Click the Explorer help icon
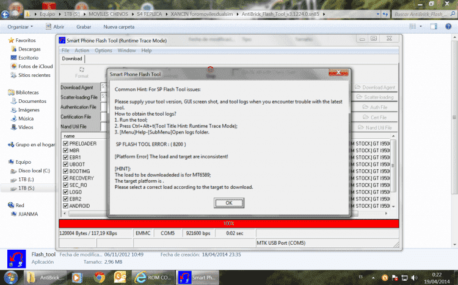This screenshot has height=285, width=458. 448,27
